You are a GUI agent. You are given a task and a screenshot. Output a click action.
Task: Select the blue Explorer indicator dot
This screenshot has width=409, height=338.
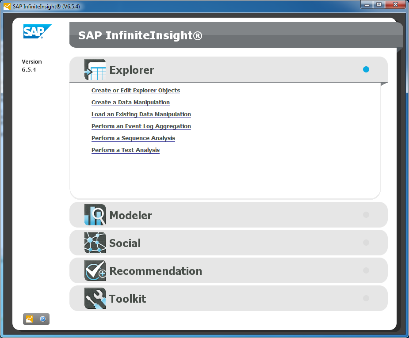click(366, 69)
